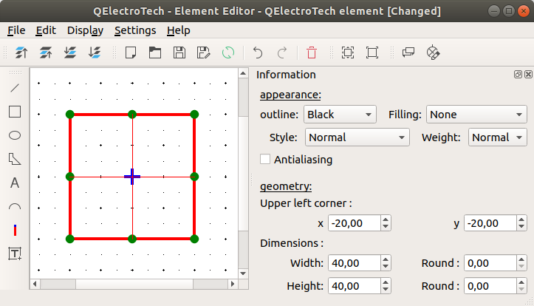534x306 pixels.
Task: Click the Width value field
Action: (355, 263)
